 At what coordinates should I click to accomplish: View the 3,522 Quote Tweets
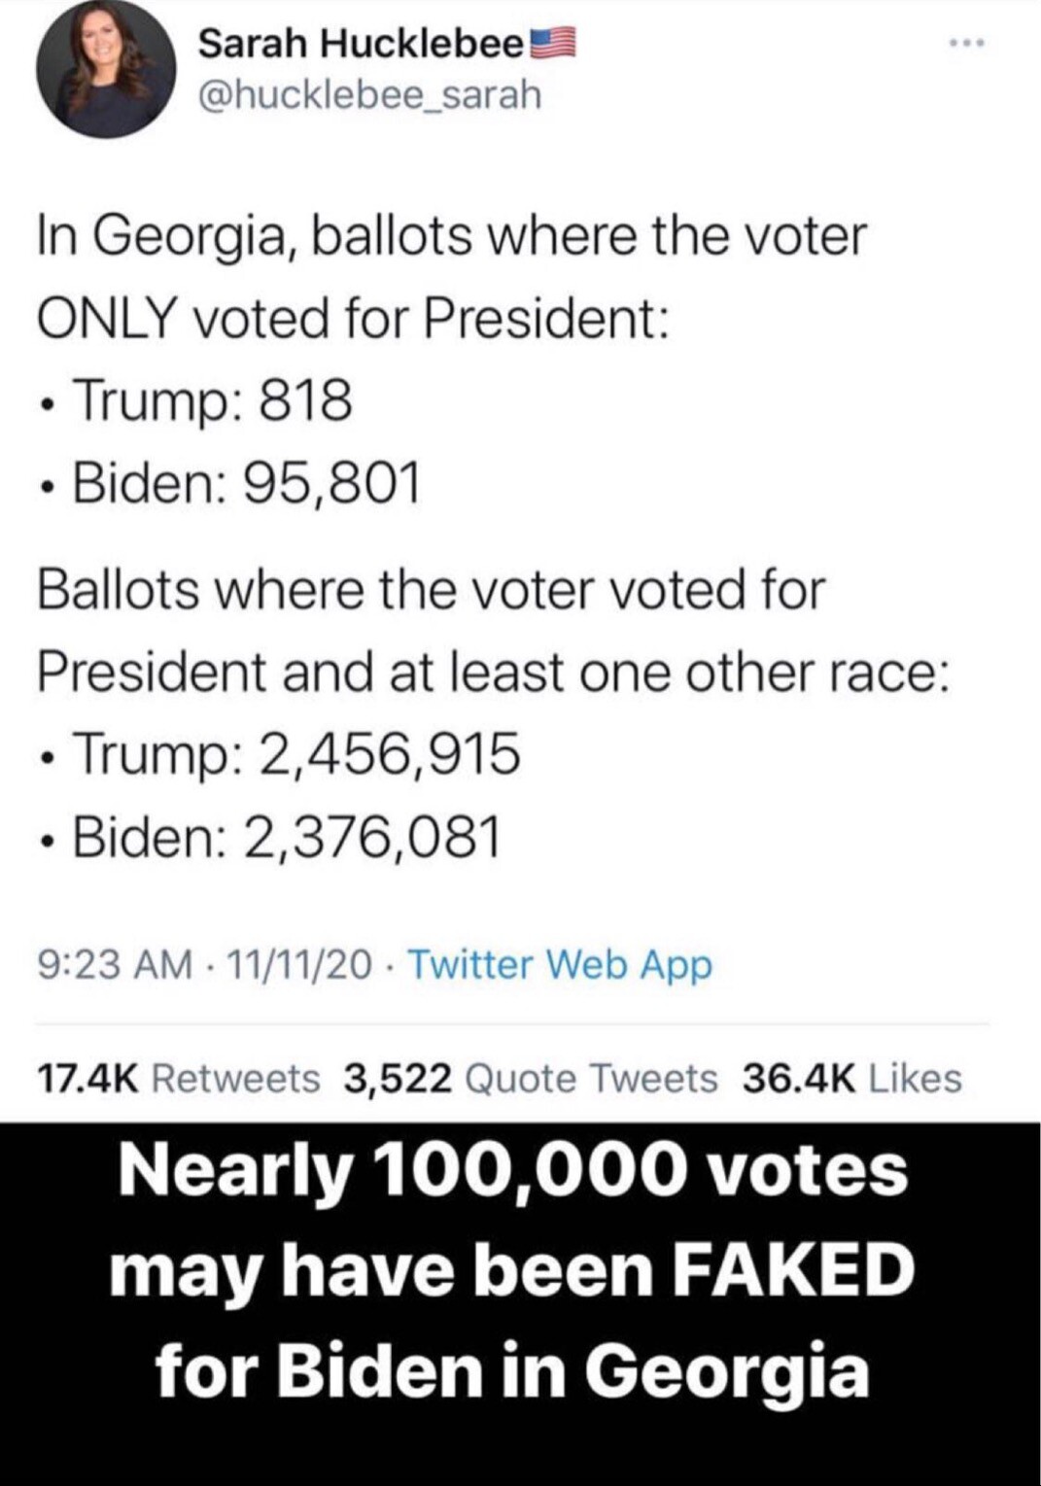[531, 1078]
